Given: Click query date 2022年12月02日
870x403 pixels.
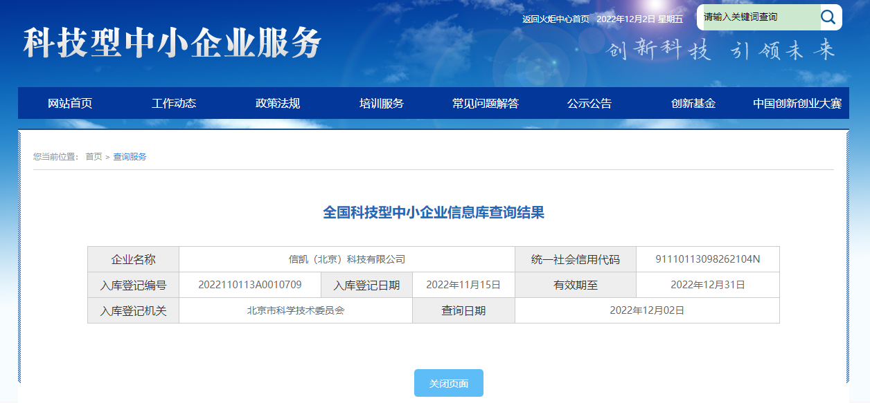Looking at the screenshot, I should pos(647,310).
